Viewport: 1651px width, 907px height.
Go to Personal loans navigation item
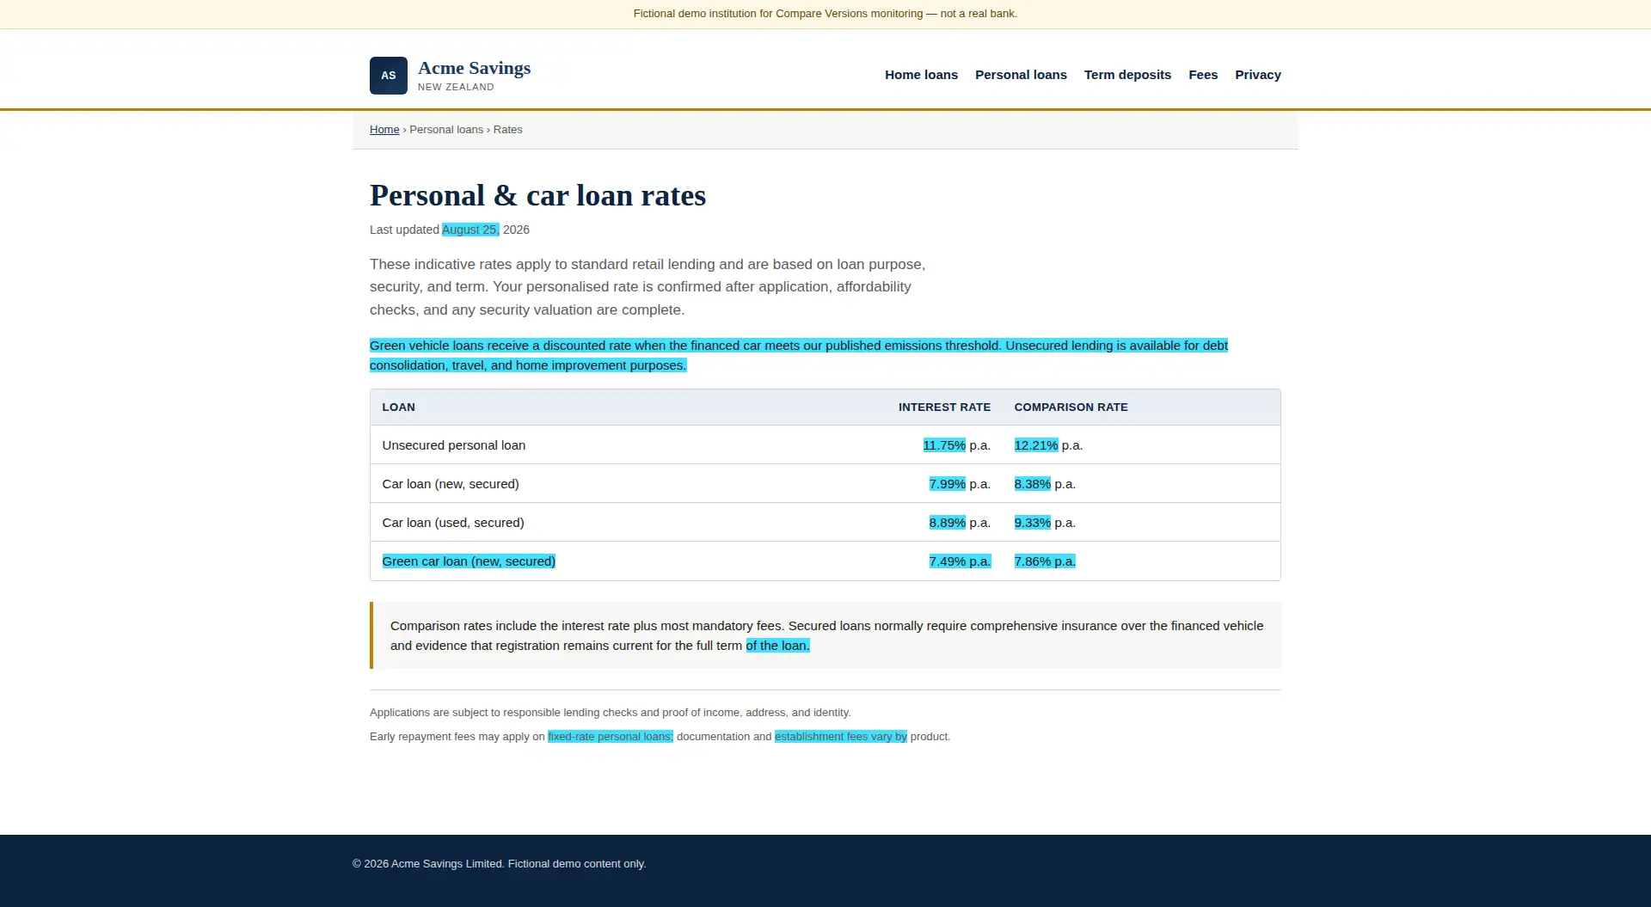coord(1021,75)
